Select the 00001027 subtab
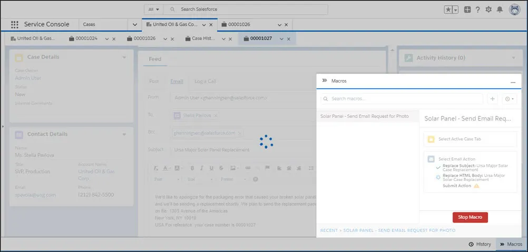Viewport: 528px width, 252px height. click(x=261, y=38)
